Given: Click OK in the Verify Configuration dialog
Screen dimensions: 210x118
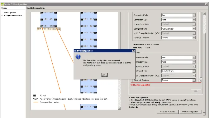Looking at the screenshot, I should 104,75.
